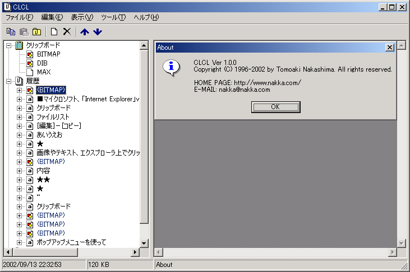Click the Move Up arrow icon

[85, 32]
